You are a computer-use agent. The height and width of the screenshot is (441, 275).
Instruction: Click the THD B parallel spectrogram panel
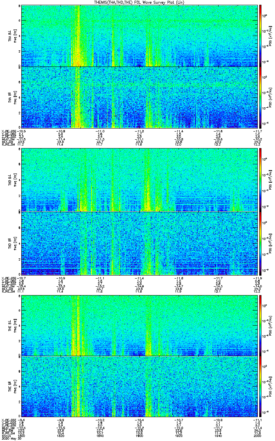pos(139,243)
